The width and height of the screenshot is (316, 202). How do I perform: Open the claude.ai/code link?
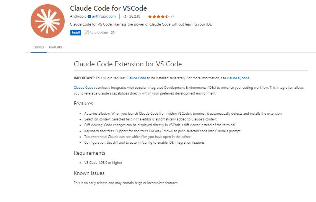[238, 78]
